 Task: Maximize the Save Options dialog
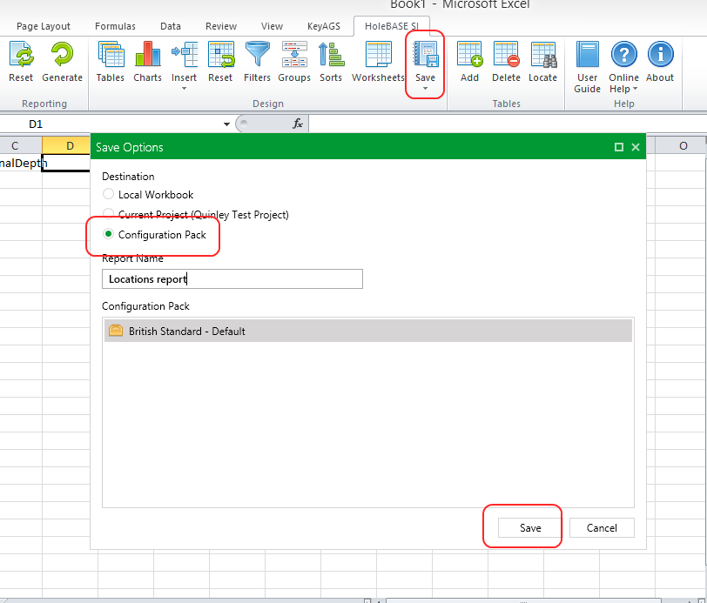point(618,147)
